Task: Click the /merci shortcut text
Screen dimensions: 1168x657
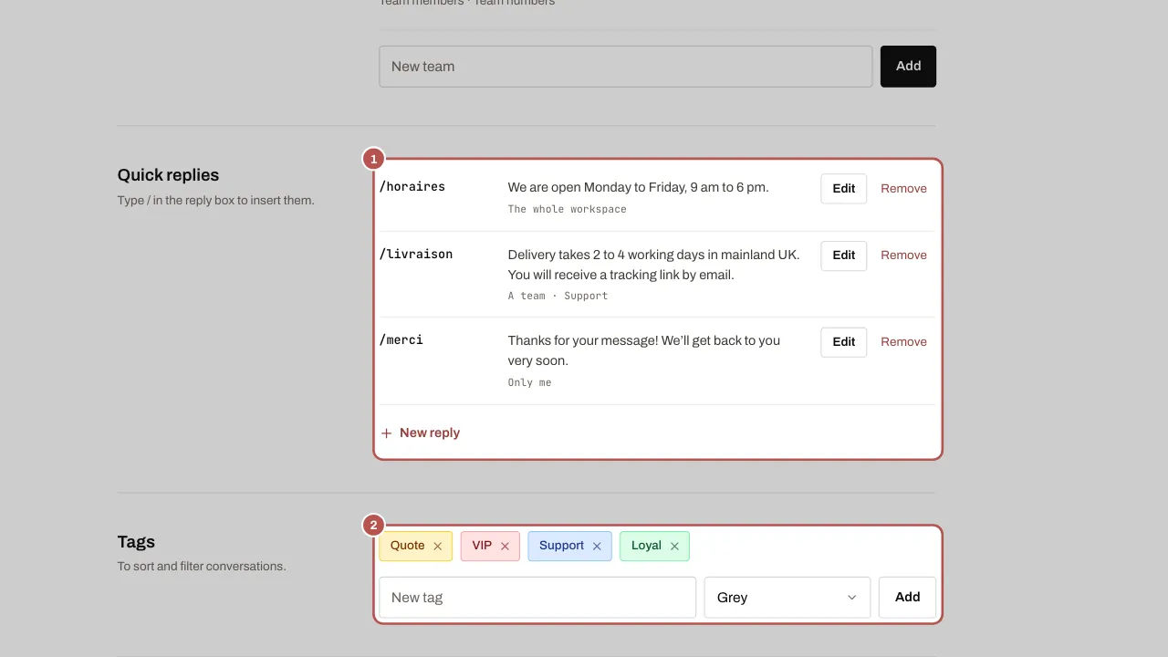Action: pos(401,340)
